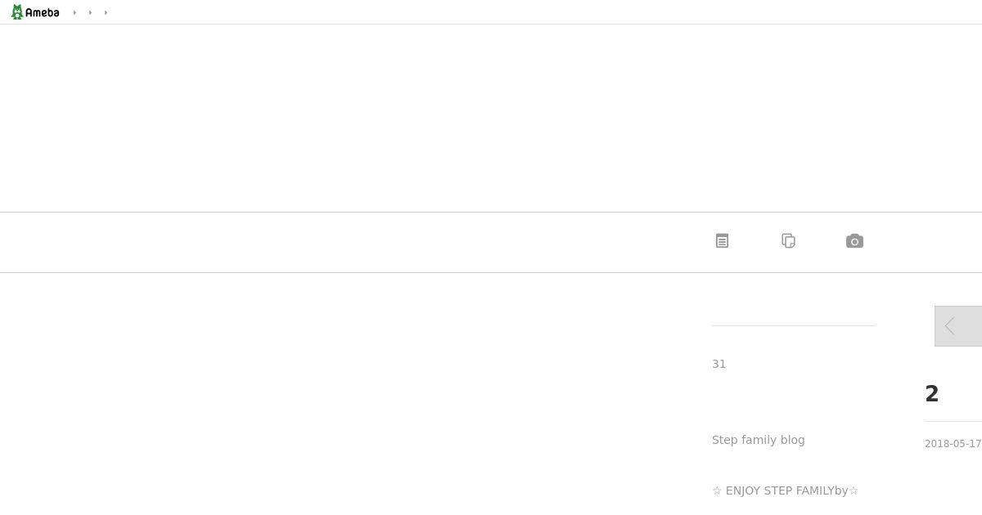The height and width of the screenshot is (515, 982).
Task: Click the post title heading 2
Action: point(932,394)
